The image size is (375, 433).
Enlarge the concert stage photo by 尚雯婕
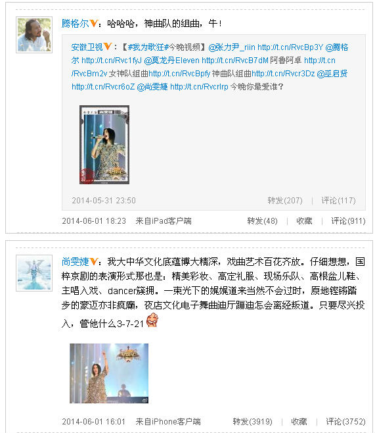click(109, 373)
